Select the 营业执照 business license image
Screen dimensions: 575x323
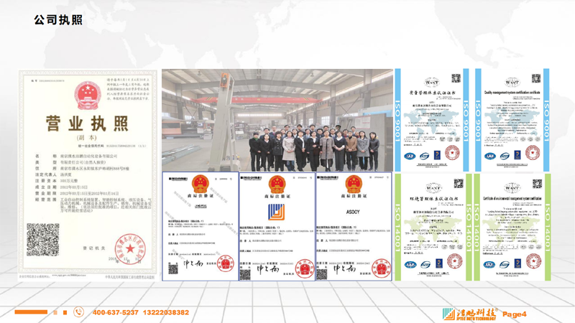(x=88, y=175)
